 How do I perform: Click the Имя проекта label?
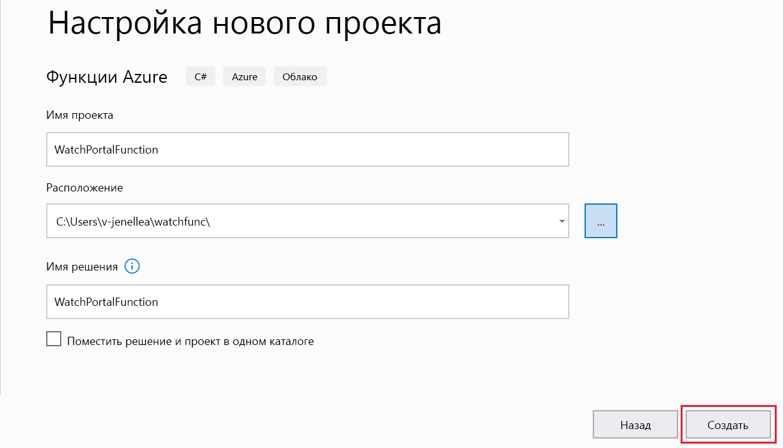(80, 115)
